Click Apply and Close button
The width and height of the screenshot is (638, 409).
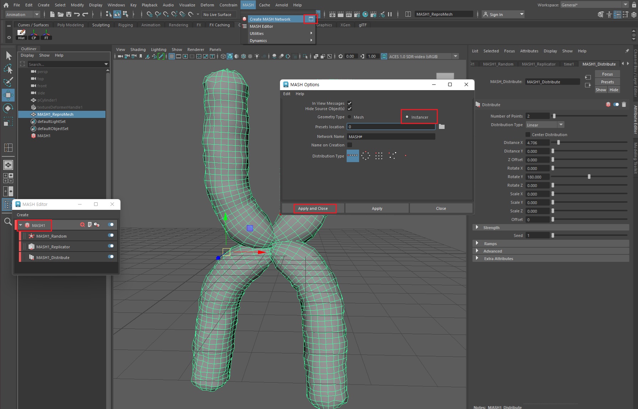(x=313, y=208)
